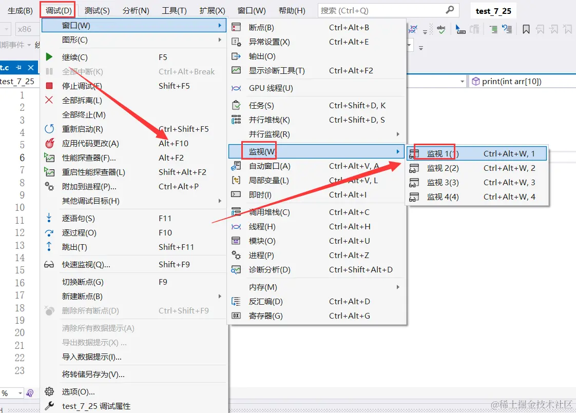
Task: Click the Disassembly (反汇编) icon
Action: coord(236,301)
